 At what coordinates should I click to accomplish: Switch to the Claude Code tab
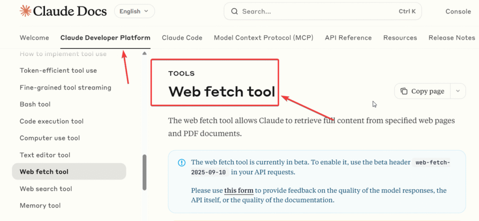(x=182, y=38)
